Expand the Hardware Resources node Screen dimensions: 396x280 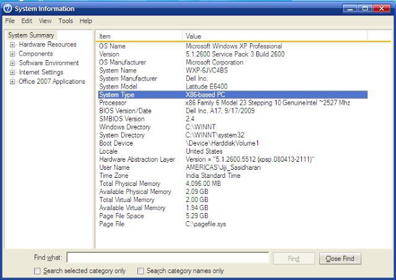click(12, 45)
